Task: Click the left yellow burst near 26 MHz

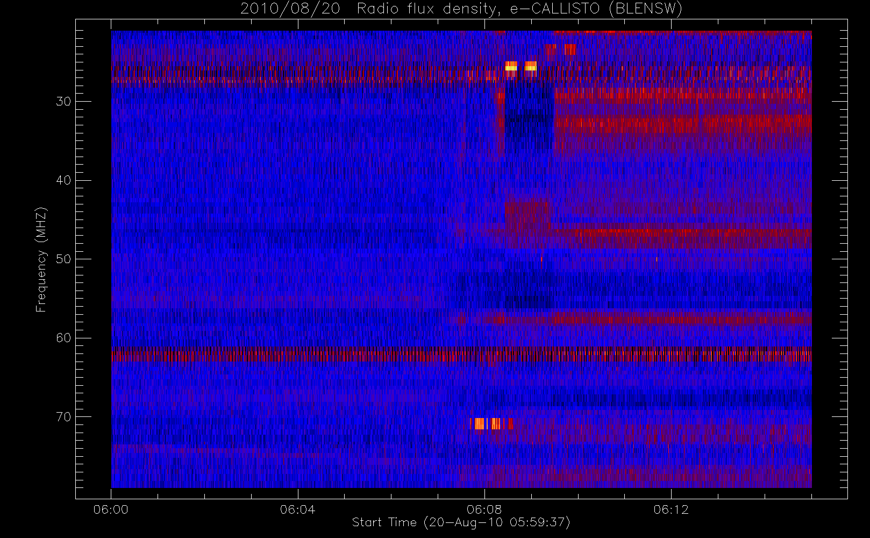Action: point(511,67)
